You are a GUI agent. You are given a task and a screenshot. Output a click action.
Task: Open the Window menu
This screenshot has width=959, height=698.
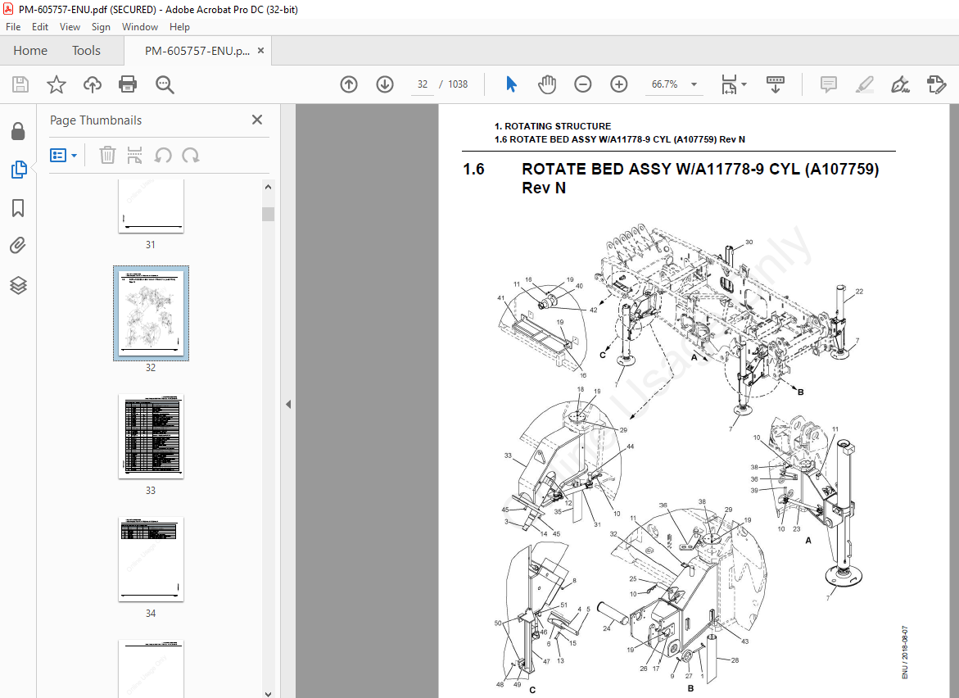pos(139,27)
